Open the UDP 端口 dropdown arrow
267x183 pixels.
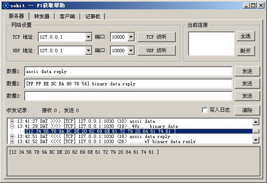[131, 51]
